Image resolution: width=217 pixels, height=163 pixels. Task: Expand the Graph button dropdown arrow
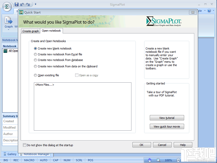pyautogui.click(x=9, y=30)
